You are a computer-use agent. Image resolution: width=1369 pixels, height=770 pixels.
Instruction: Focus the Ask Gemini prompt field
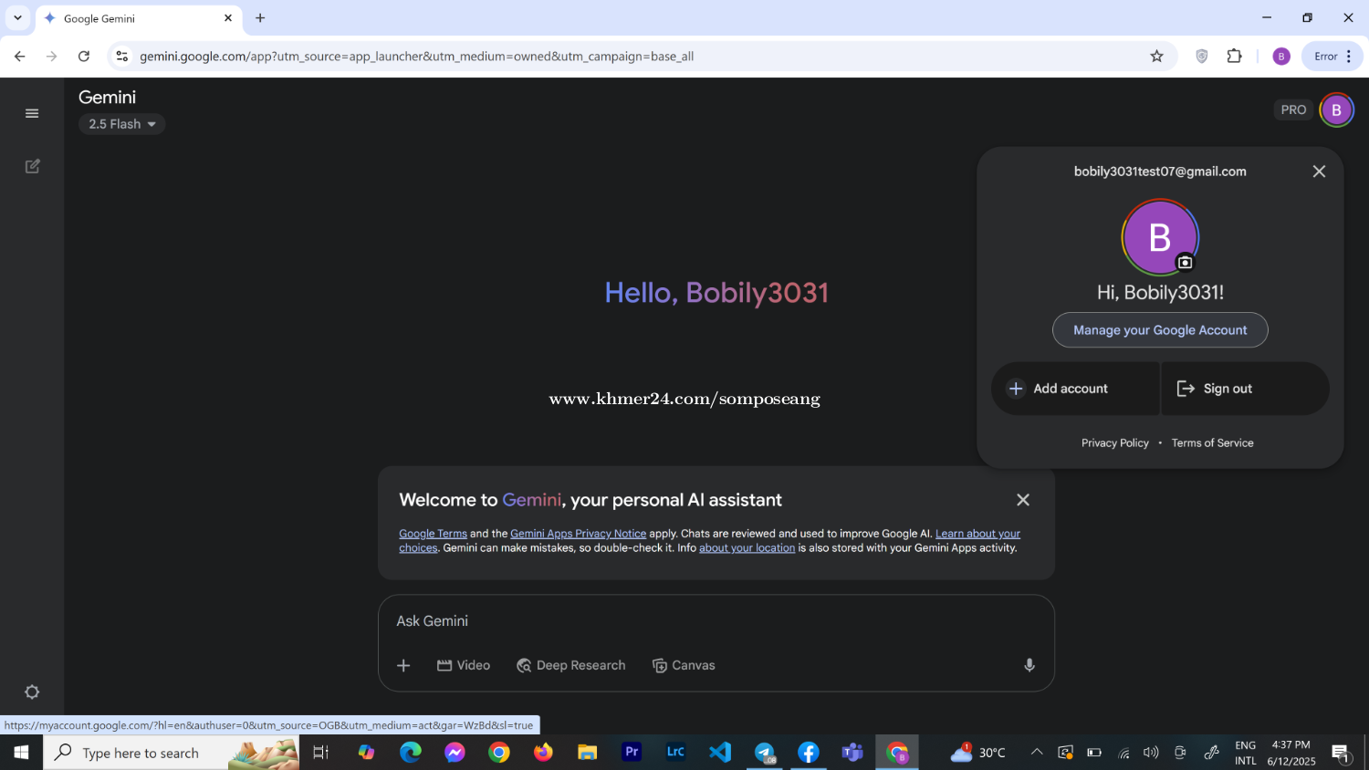click(x=716, y=621)
